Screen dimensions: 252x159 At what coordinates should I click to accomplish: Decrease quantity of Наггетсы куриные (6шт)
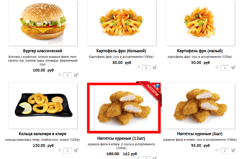217,150
